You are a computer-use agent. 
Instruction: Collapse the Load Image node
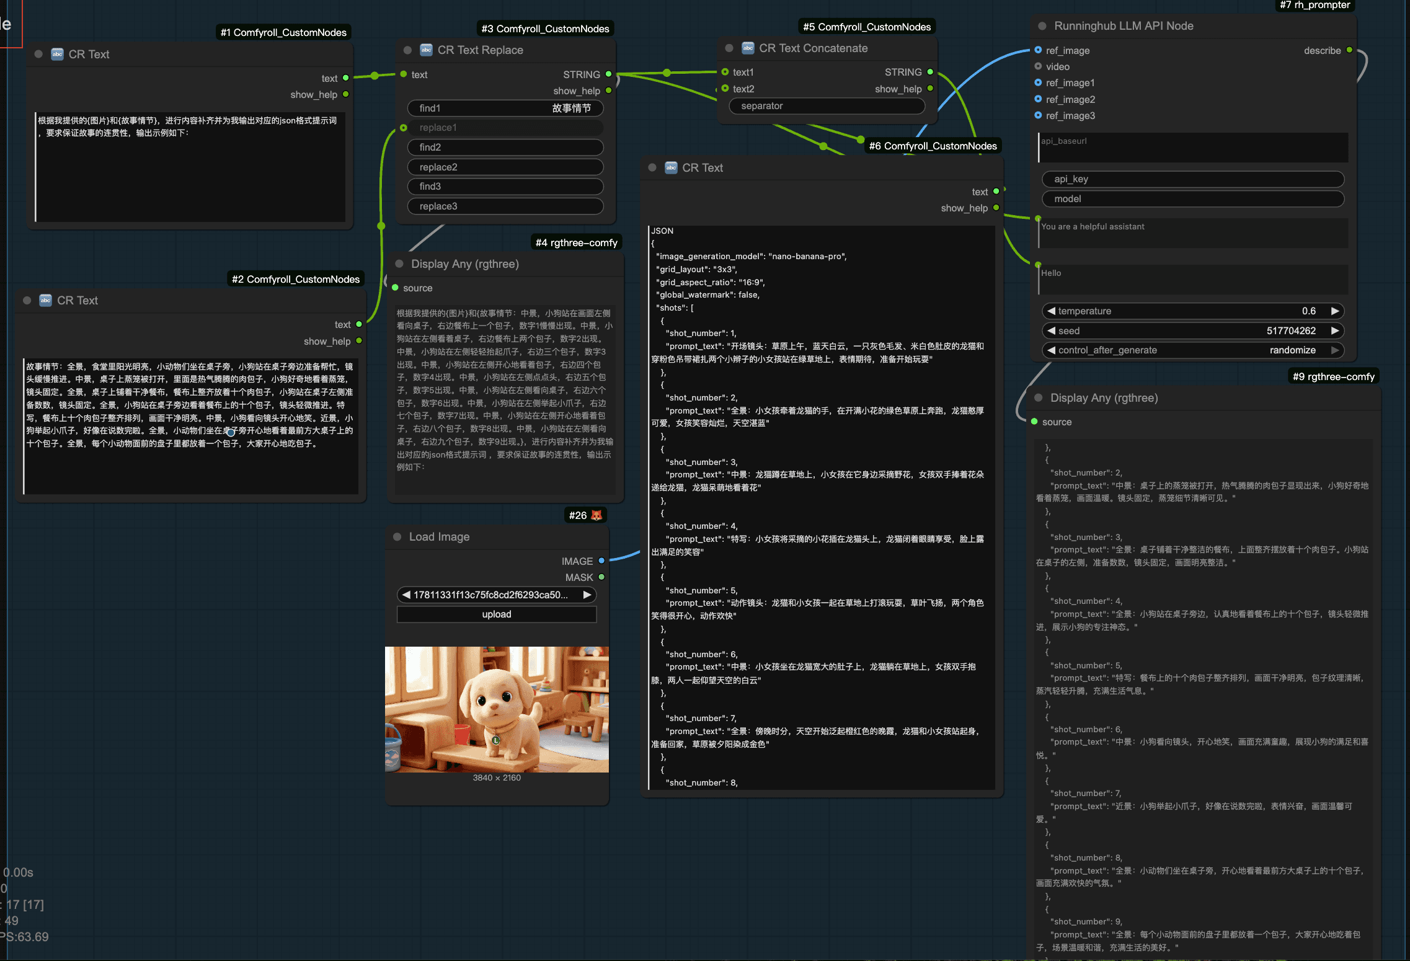tap(397, 537)
